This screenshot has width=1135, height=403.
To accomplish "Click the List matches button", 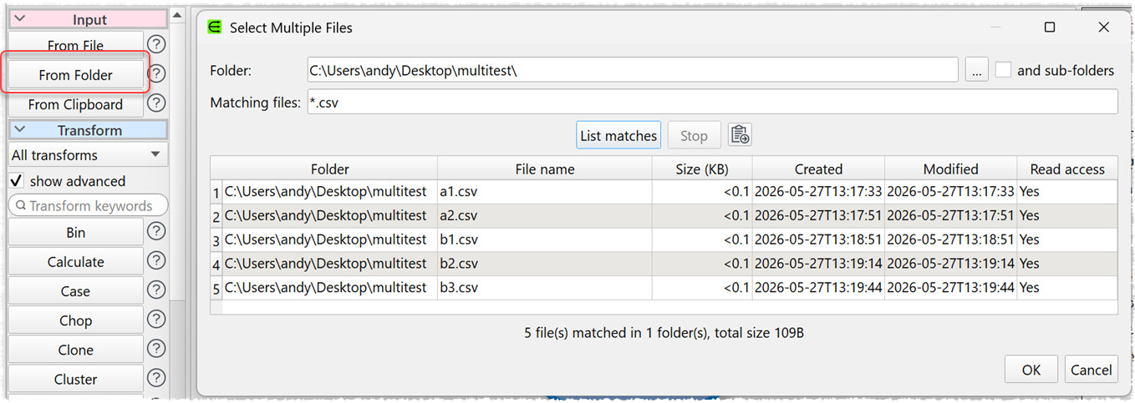I will pyautogui.click(x=618, y=135).
